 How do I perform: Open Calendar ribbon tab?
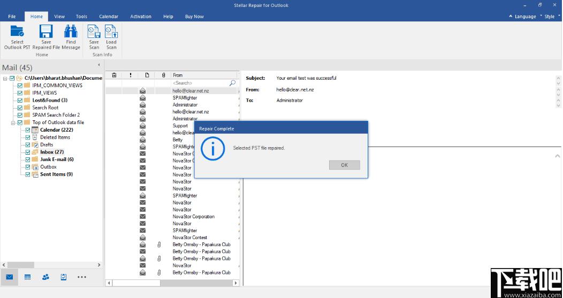(109, 17)
